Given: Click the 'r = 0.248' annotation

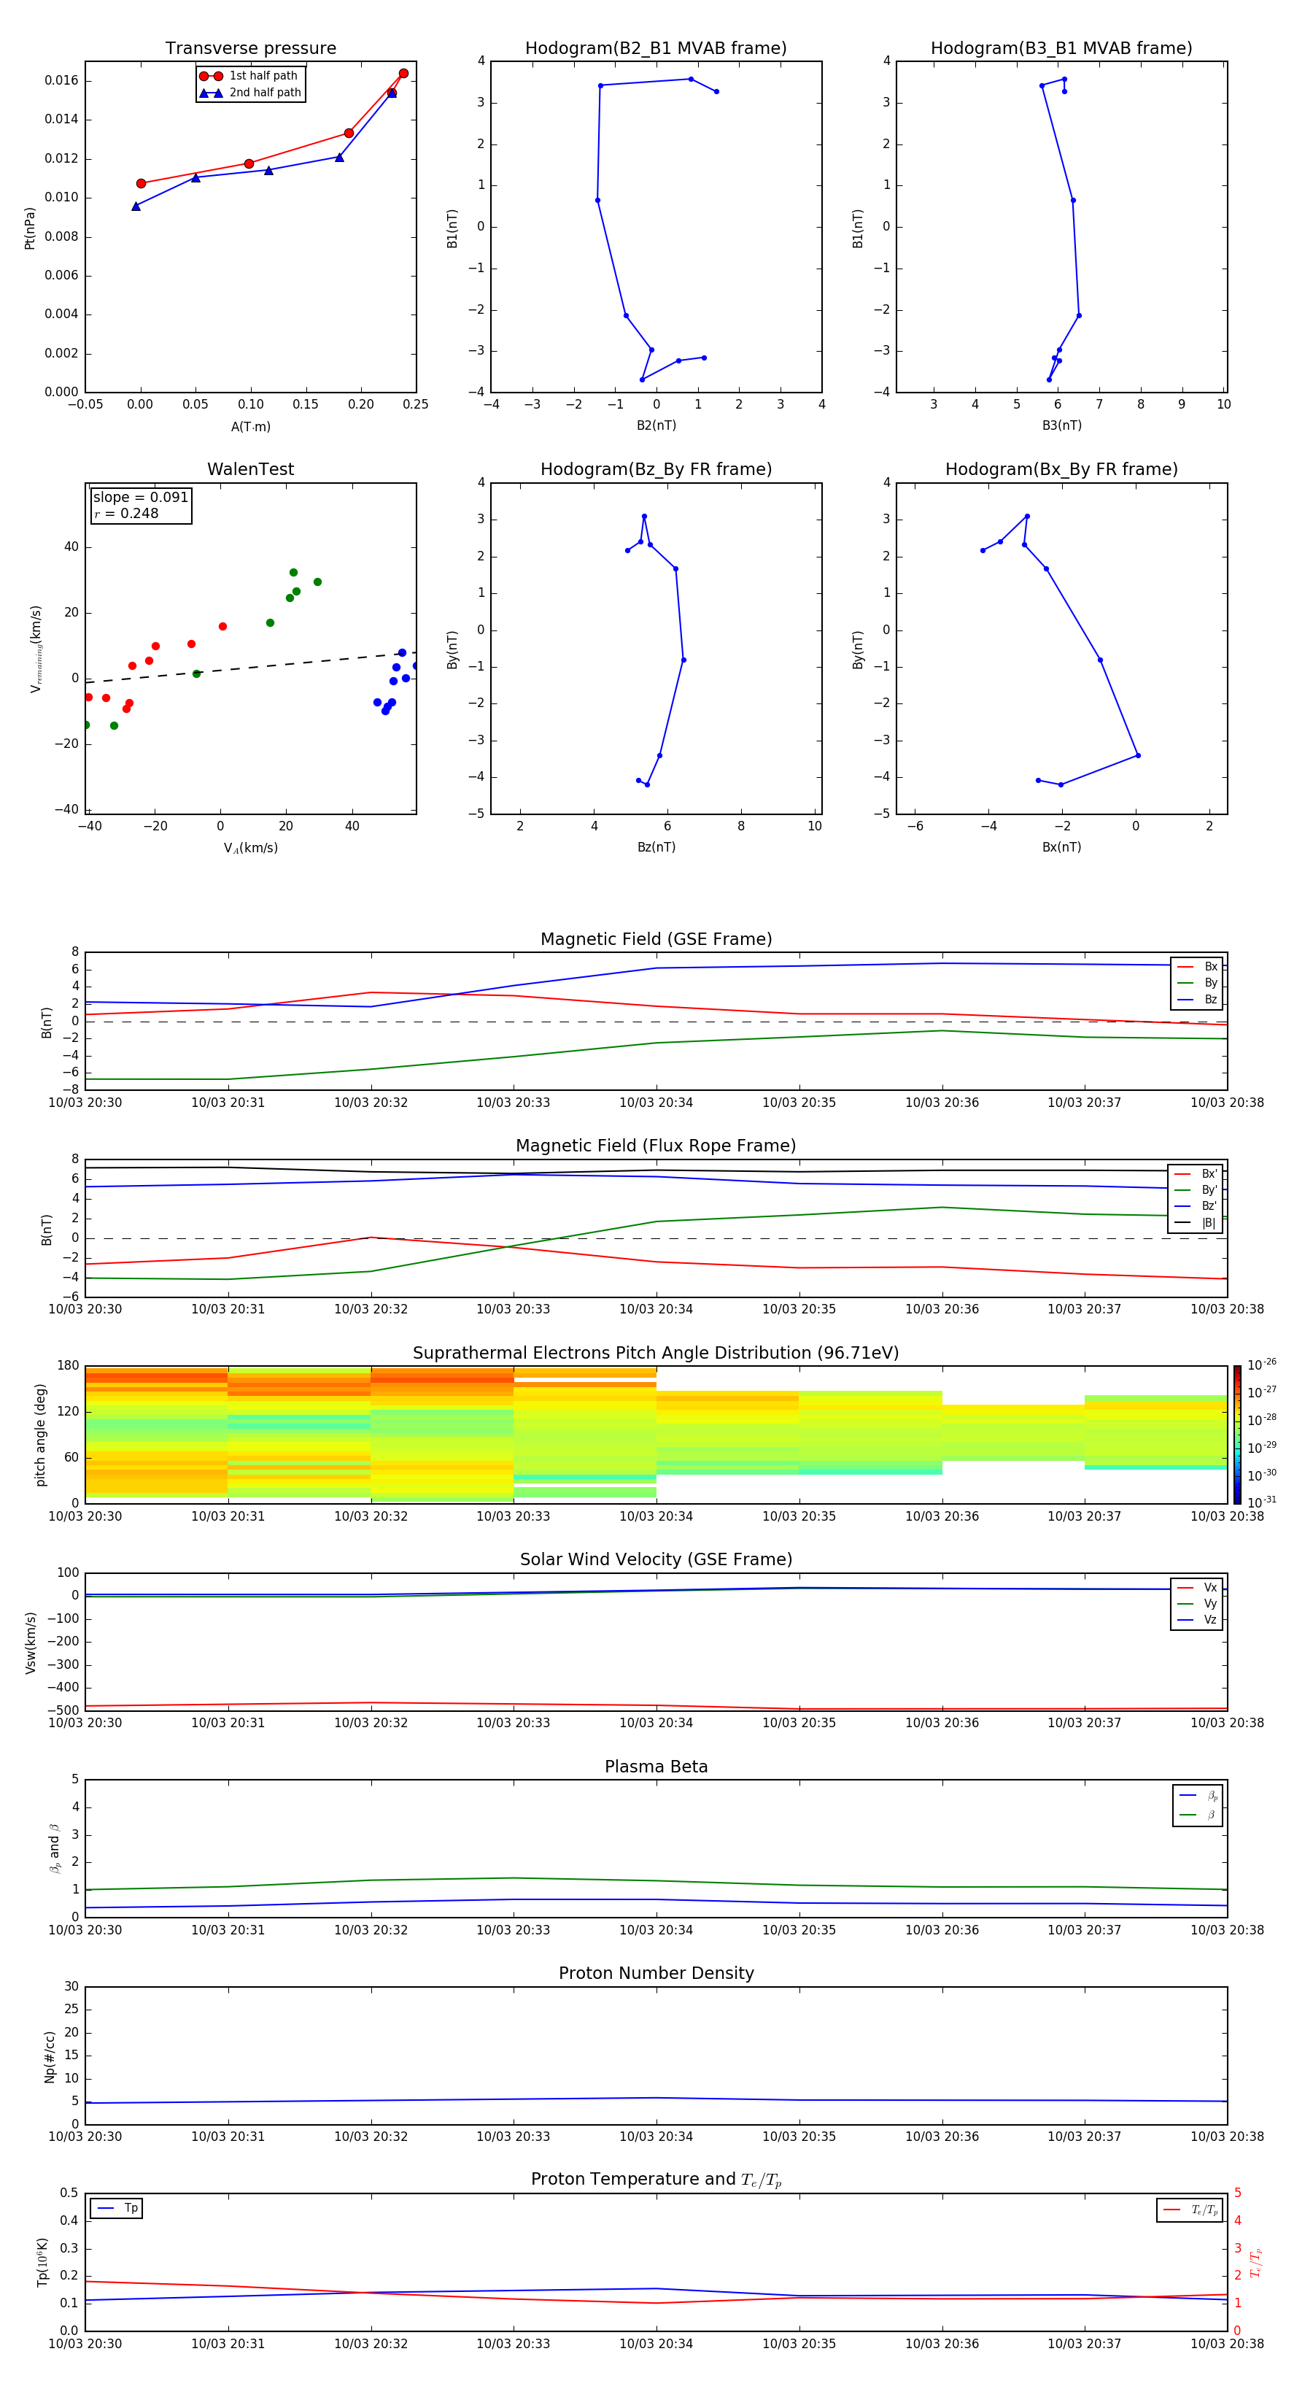Looking at the screenshot, I should [126, 513].
